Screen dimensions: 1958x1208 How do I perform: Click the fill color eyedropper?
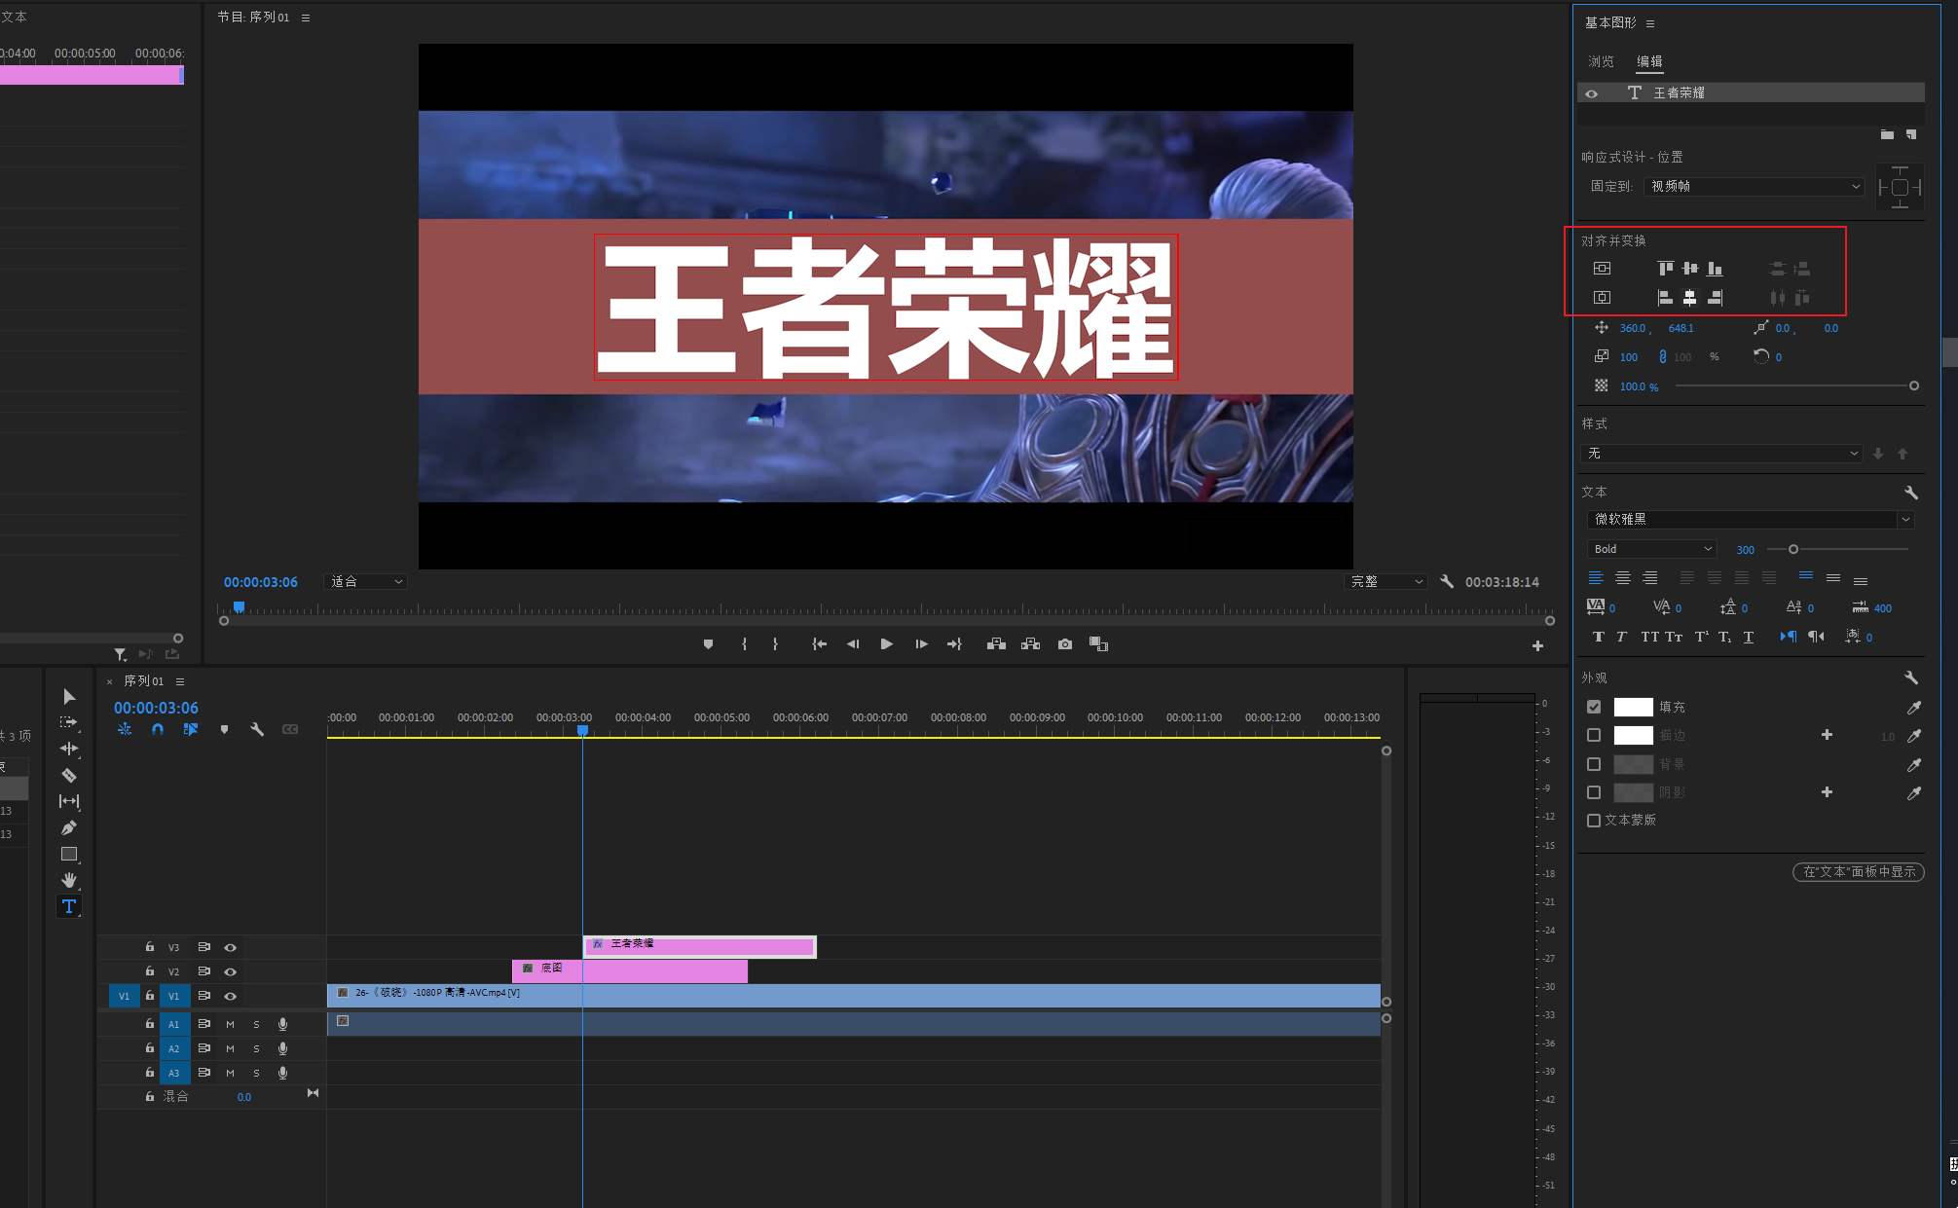pos(1913,708)
